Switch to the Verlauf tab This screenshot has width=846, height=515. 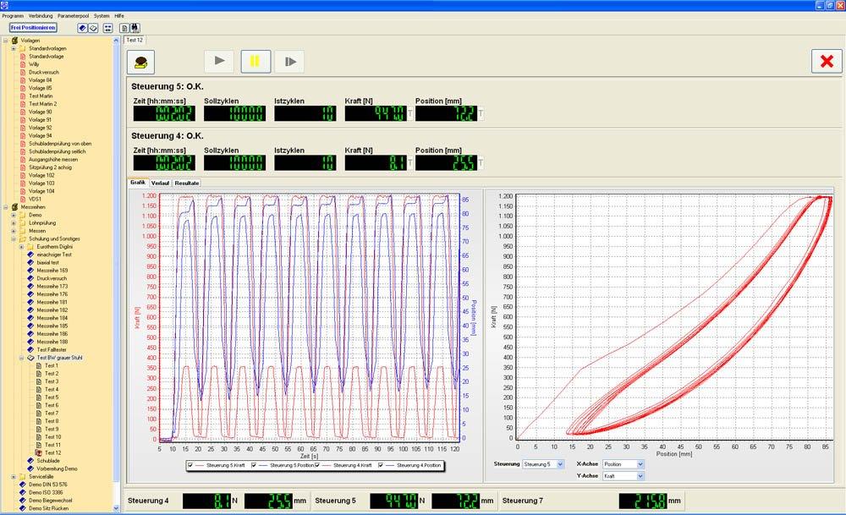[161, 183]
